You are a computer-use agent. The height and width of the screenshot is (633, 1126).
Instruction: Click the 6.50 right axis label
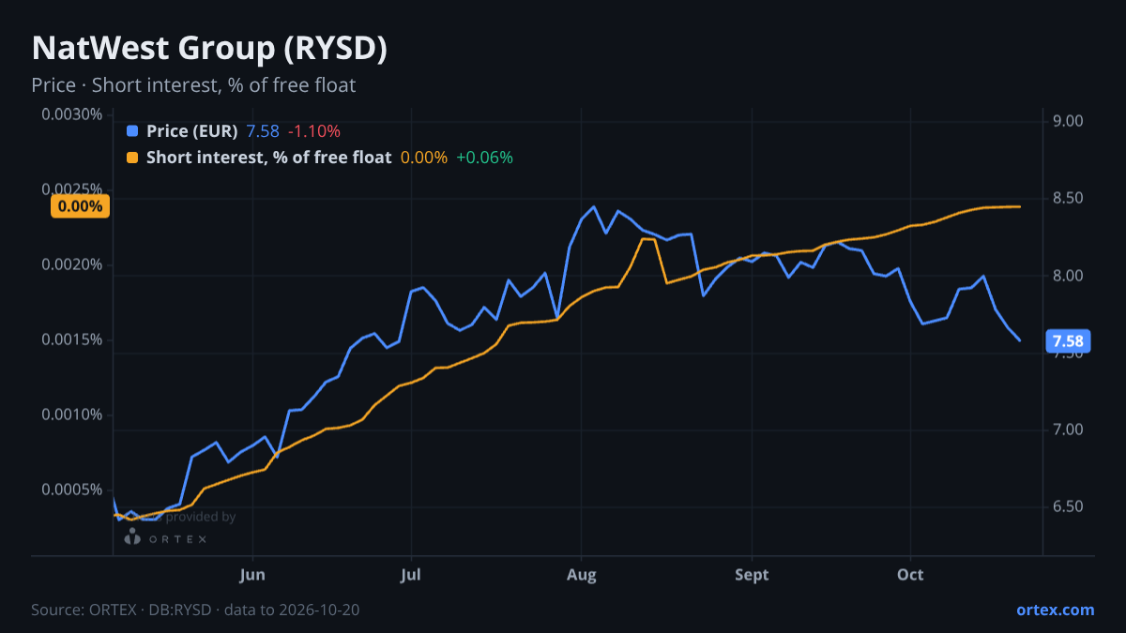click(1068, 506)
